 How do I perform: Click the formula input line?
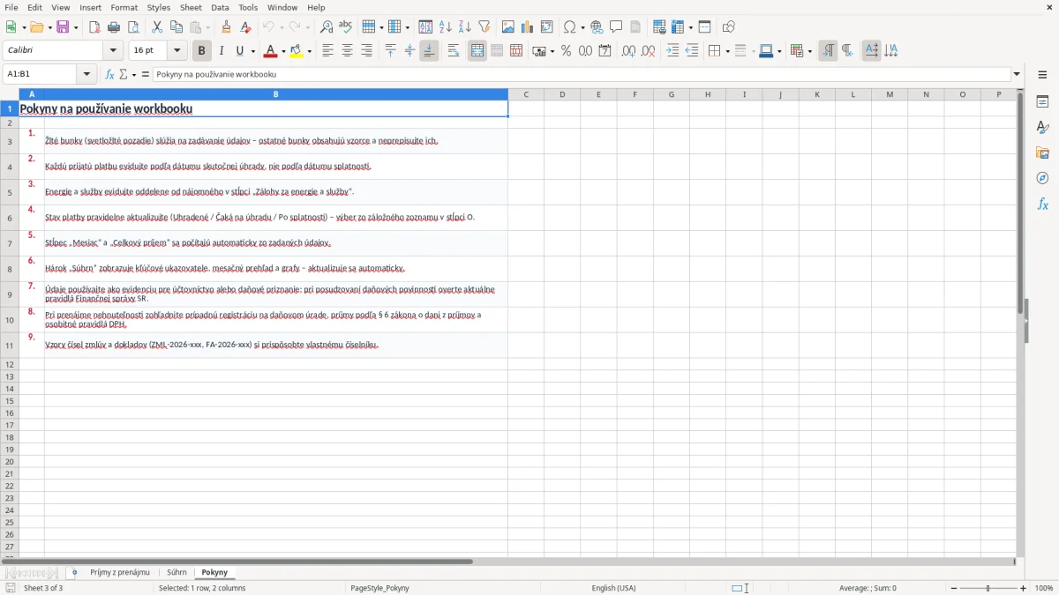[582, 75]
